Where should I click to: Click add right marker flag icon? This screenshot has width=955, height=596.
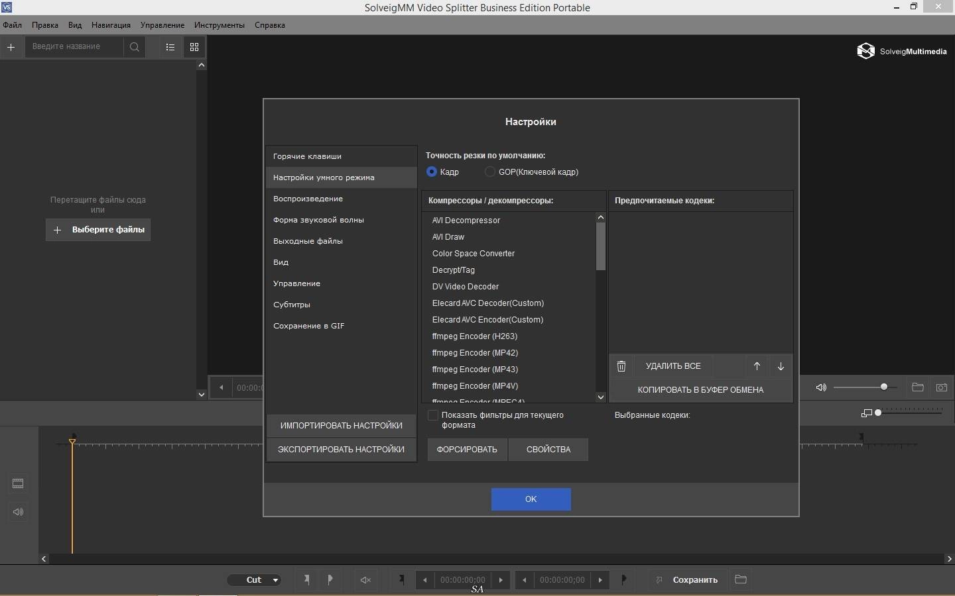coord(330,579)
